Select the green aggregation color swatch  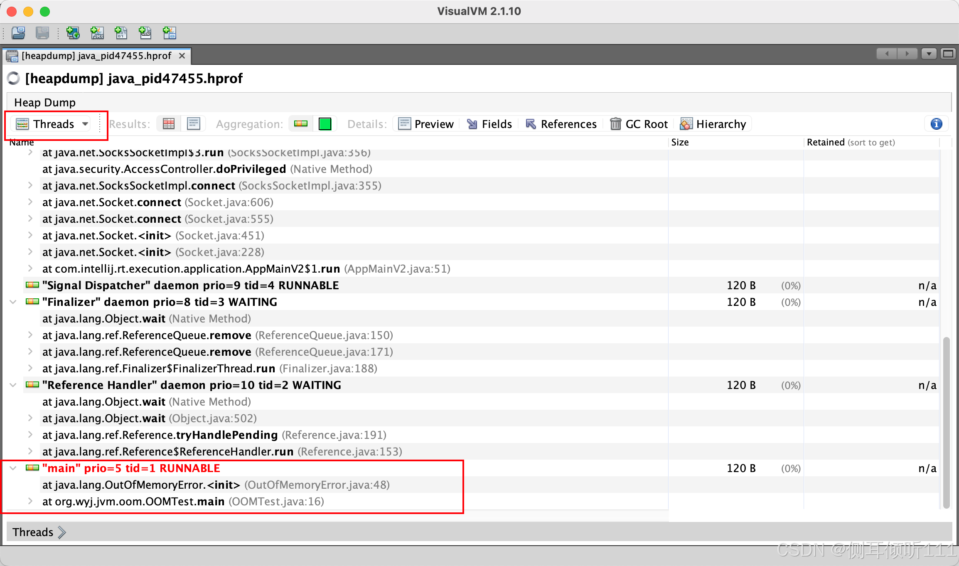point(325,124)
